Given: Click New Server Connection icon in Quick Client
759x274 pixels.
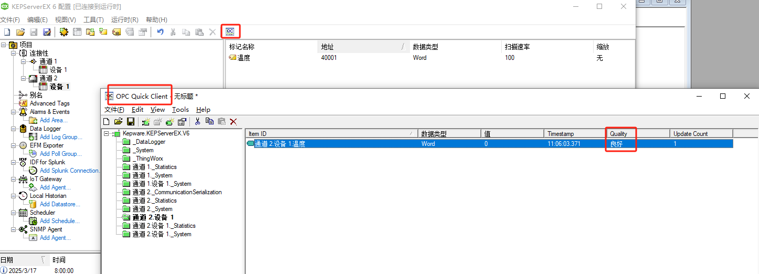Looking at the screenshot, I should click(x=145, y=121).
